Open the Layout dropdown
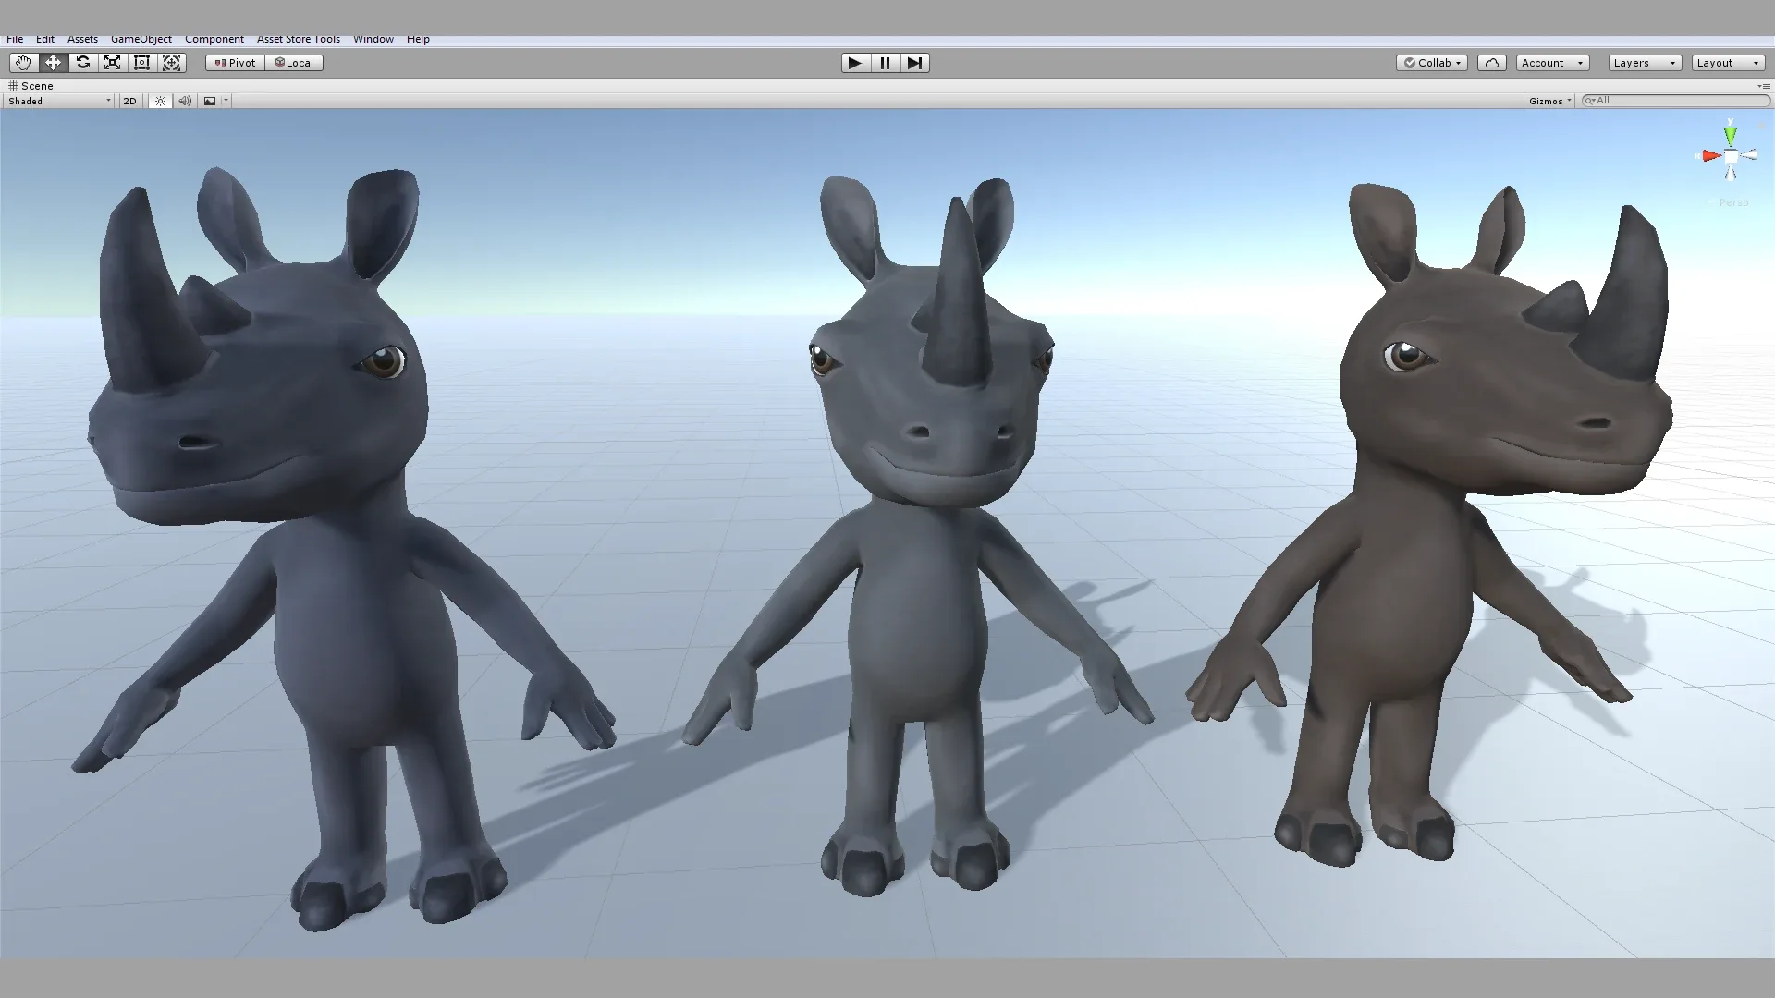The width and height of the screenshot is (1775, 998). (1728, 63)
